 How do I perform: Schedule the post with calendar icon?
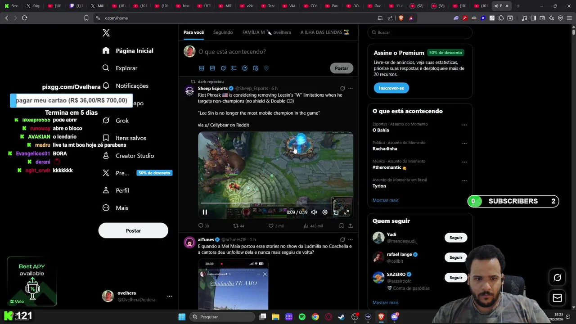(x=256, y=68)
